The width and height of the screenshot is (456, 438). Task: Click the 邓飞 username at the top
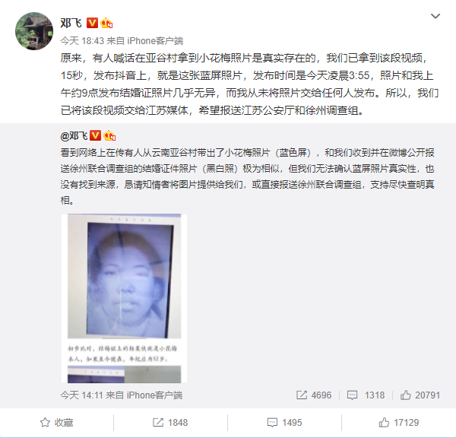pos(71,23)
